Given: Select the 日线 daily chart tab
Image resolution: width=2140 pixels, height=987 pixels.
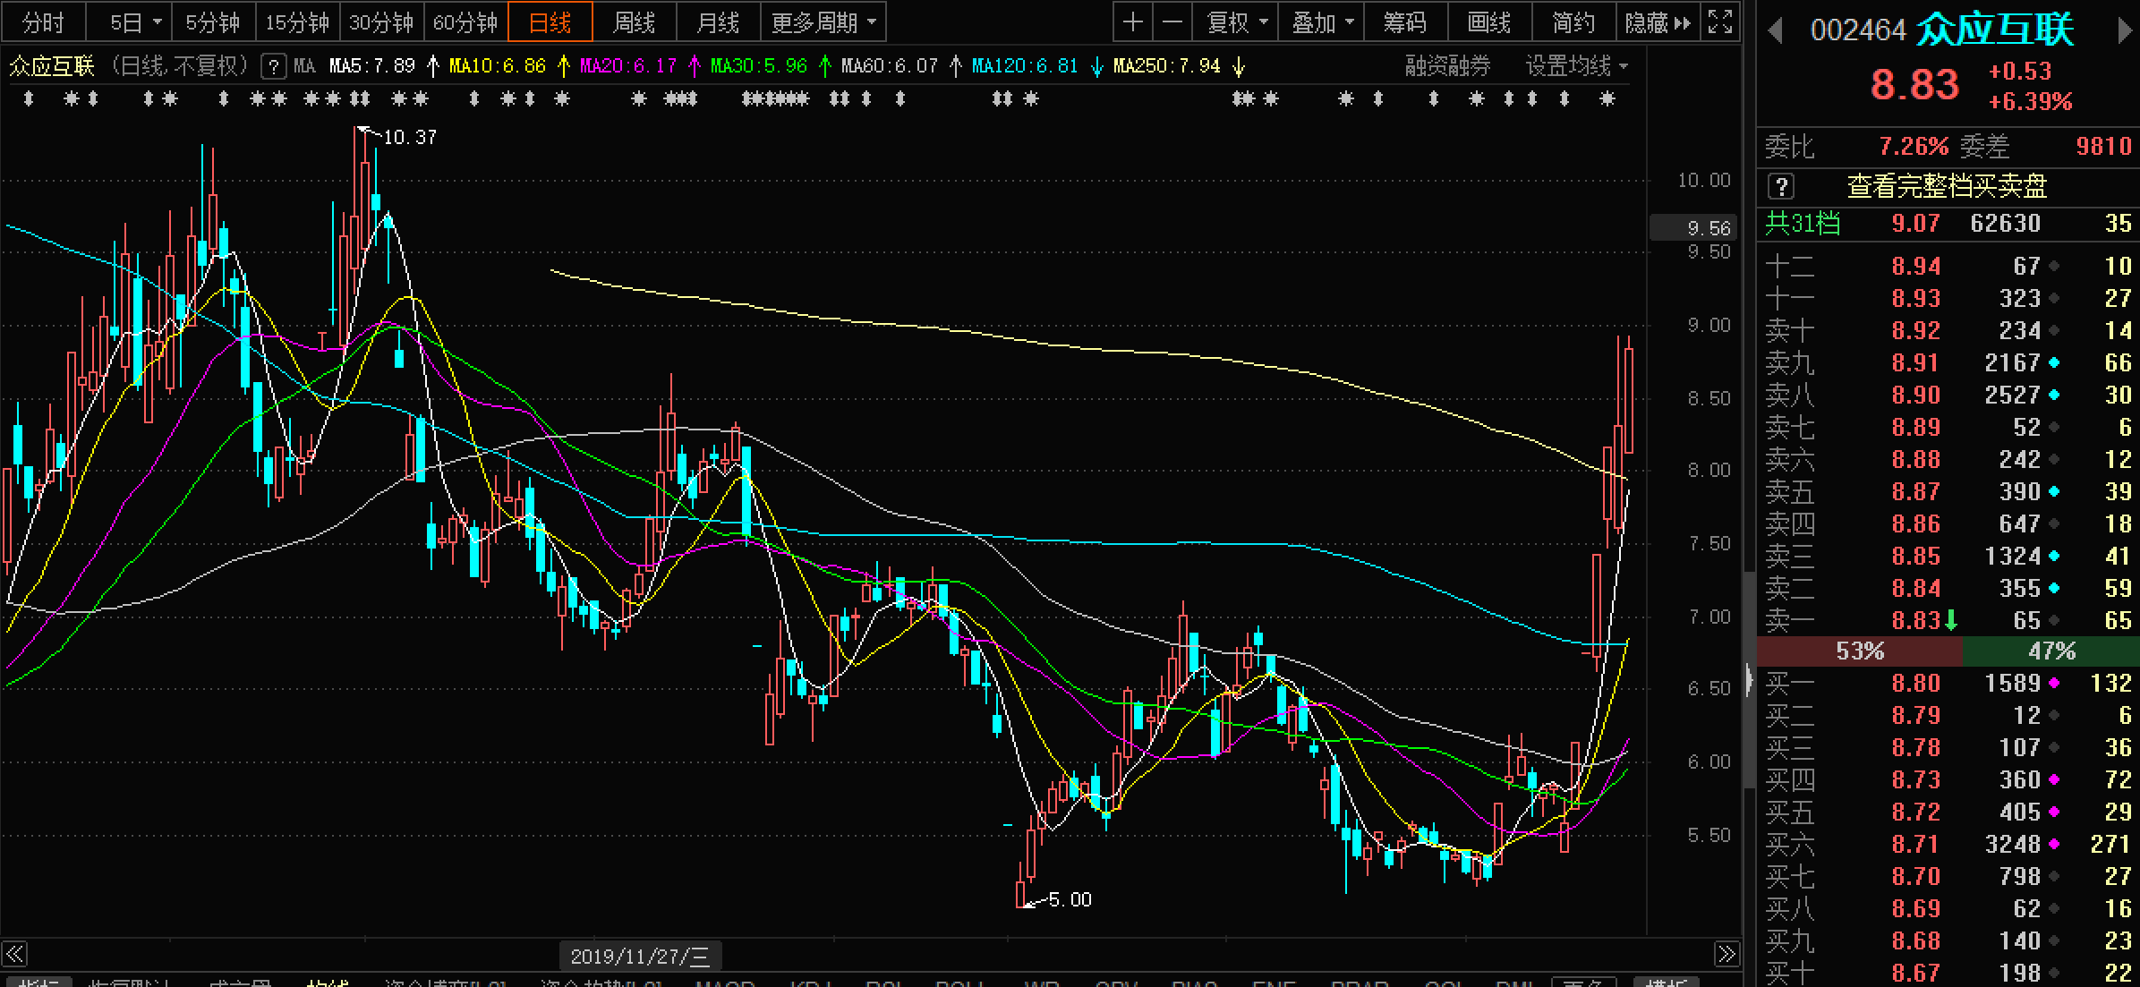Looking at the screenshot, I should (x=550, y=22).
